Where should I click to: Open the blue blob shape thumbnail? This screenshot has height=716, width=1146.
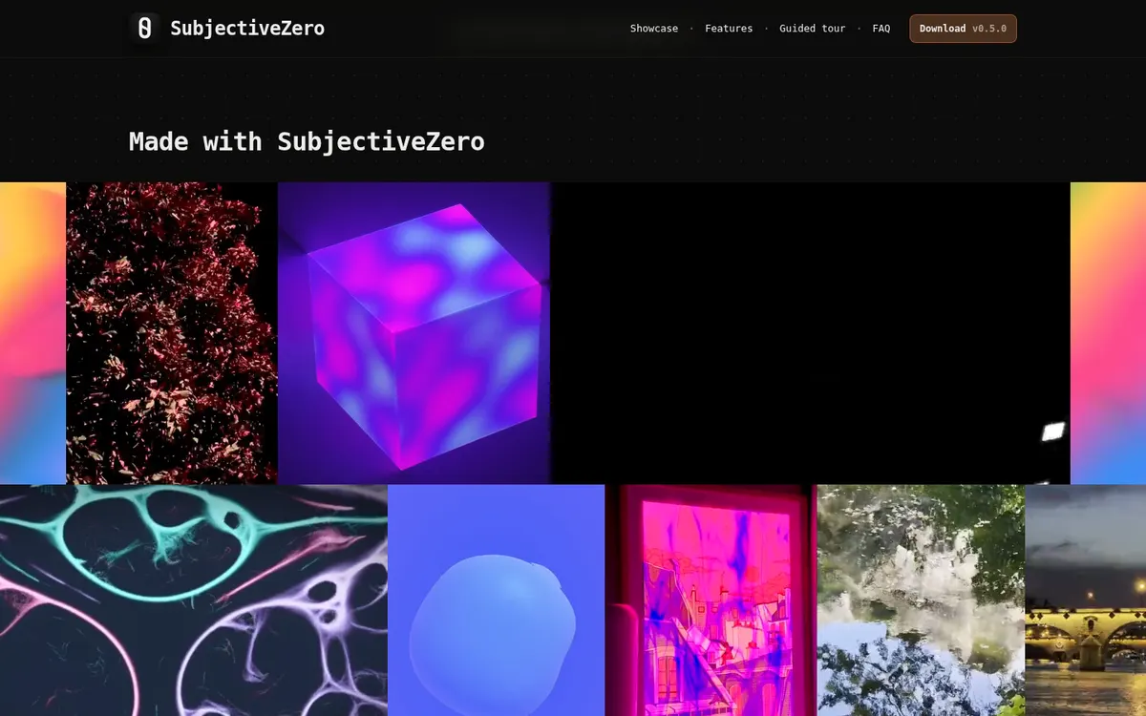coord(497,600)
